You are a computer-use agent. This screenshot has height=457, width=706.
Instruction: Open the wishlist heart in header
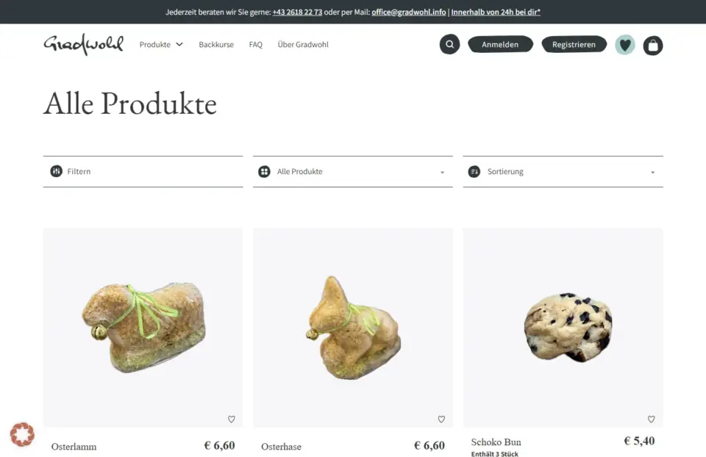pos(625,45)
